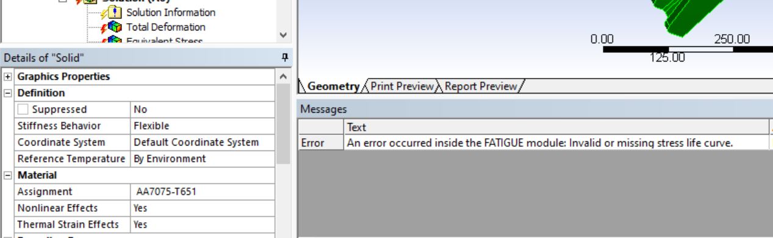
Task: Click the Equivalent Stress result icon
Action: (x=115, y=40)
